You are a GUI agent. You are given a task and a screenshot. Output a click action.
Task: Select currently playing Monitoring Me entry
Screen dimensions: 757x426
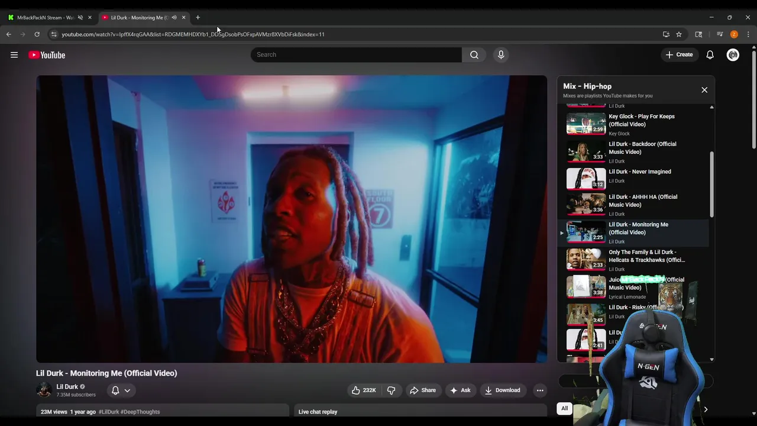634,233
